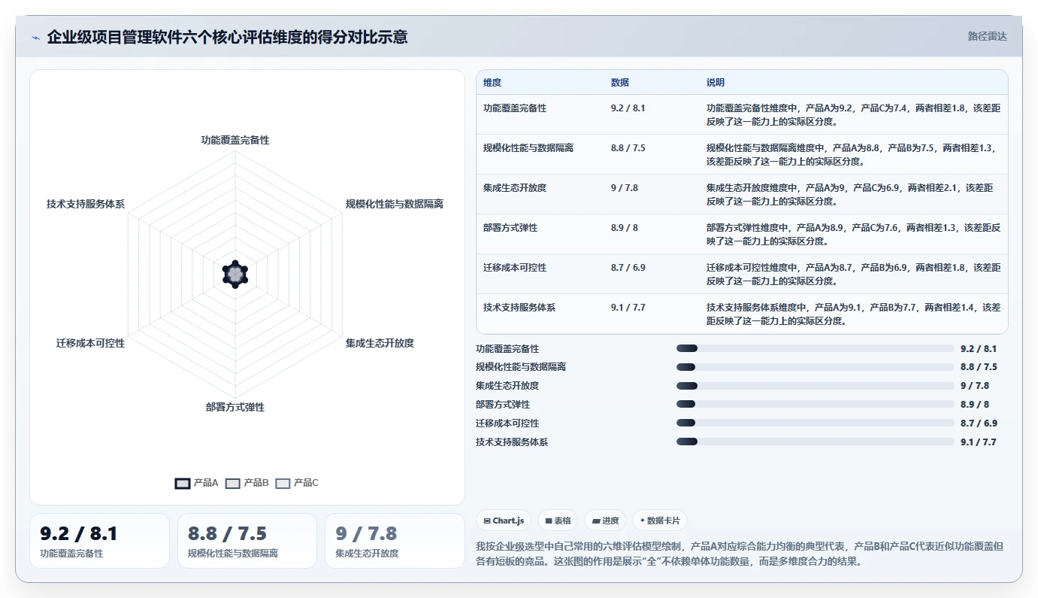
Task: Click table value 8.7 / 6.9
Action: click(628, 268)
